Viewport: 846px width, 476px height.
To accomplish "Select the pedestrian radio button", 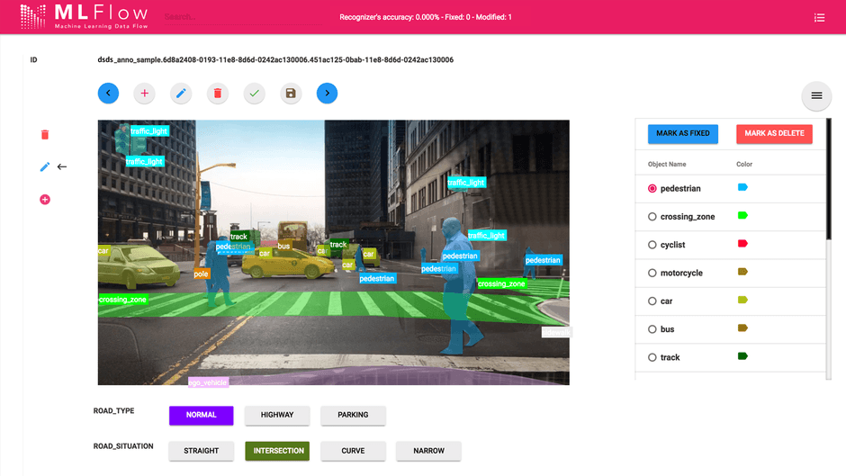I will [x=652, y=189].
